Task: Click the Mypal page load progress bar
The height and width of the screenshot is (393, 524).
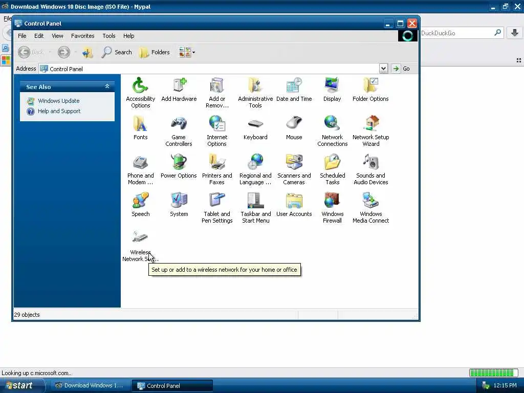Action: click(x=493, y=373)
